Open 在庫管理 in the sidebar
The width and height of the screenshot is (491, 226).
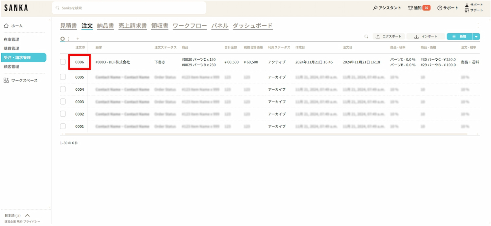(x=11, y=39)
